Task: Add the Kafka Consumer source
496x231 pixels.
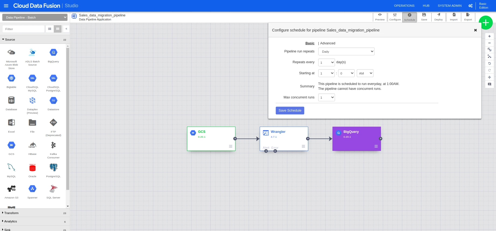Action: (53, 150)
